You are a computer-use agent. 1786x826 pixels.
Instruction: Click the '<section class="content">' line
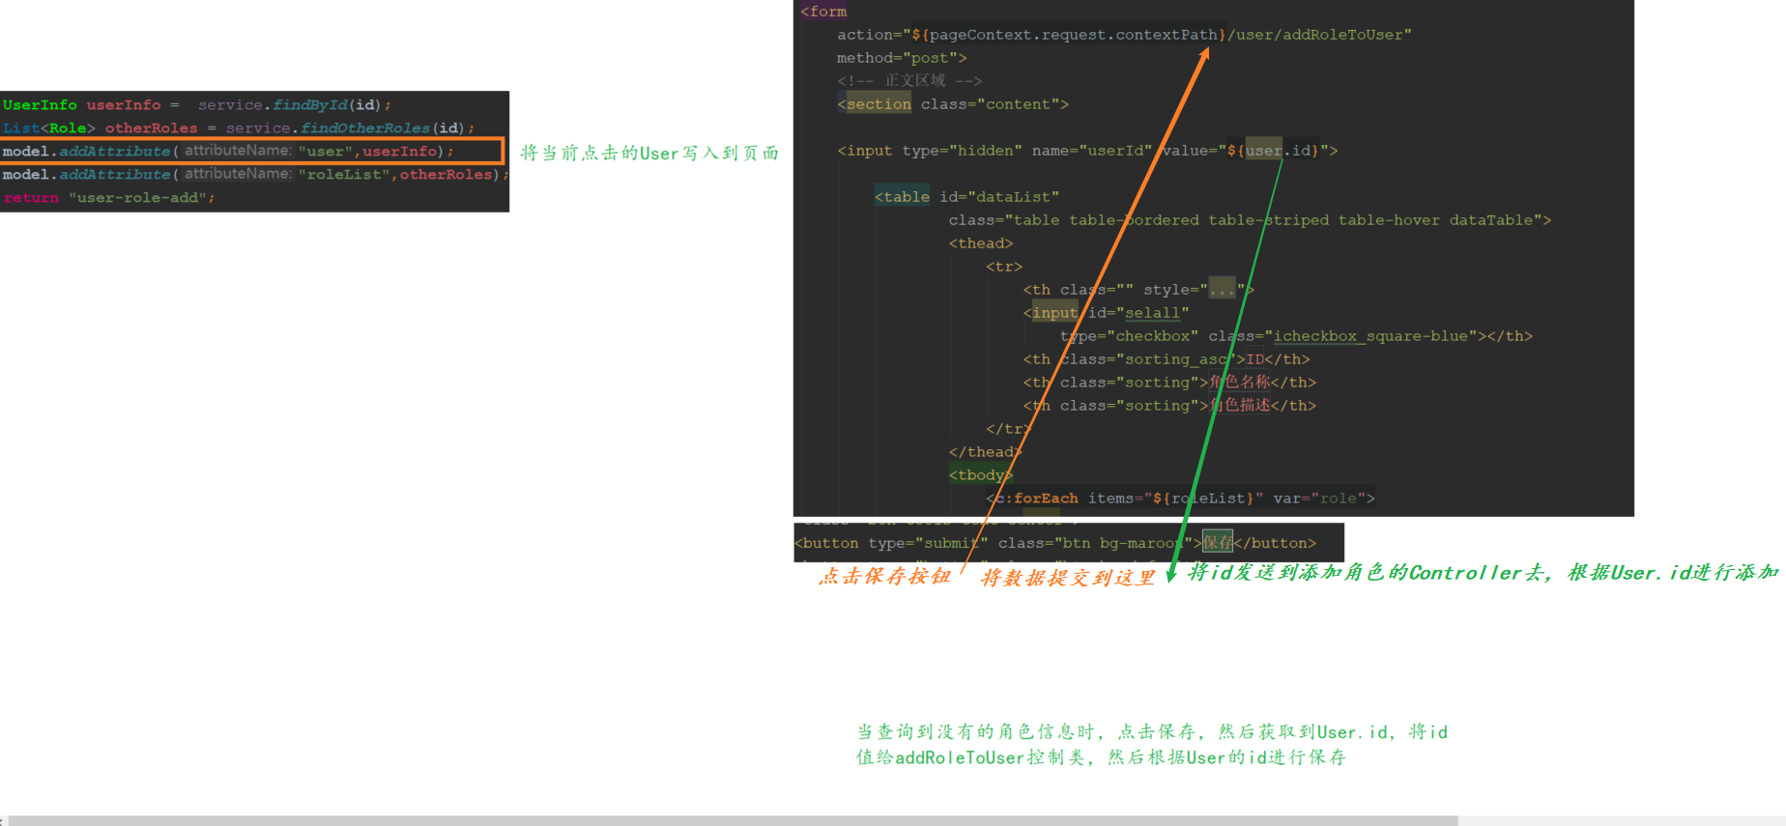tap(953, 104)
